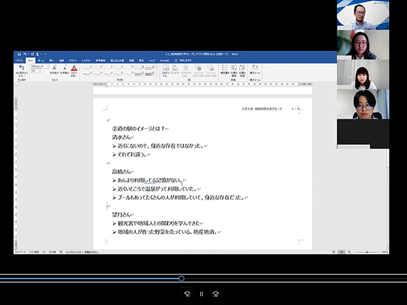Expand the pen gallery's More arrow
This screenshot has height=305, width=407.
(x=156, y=75)
